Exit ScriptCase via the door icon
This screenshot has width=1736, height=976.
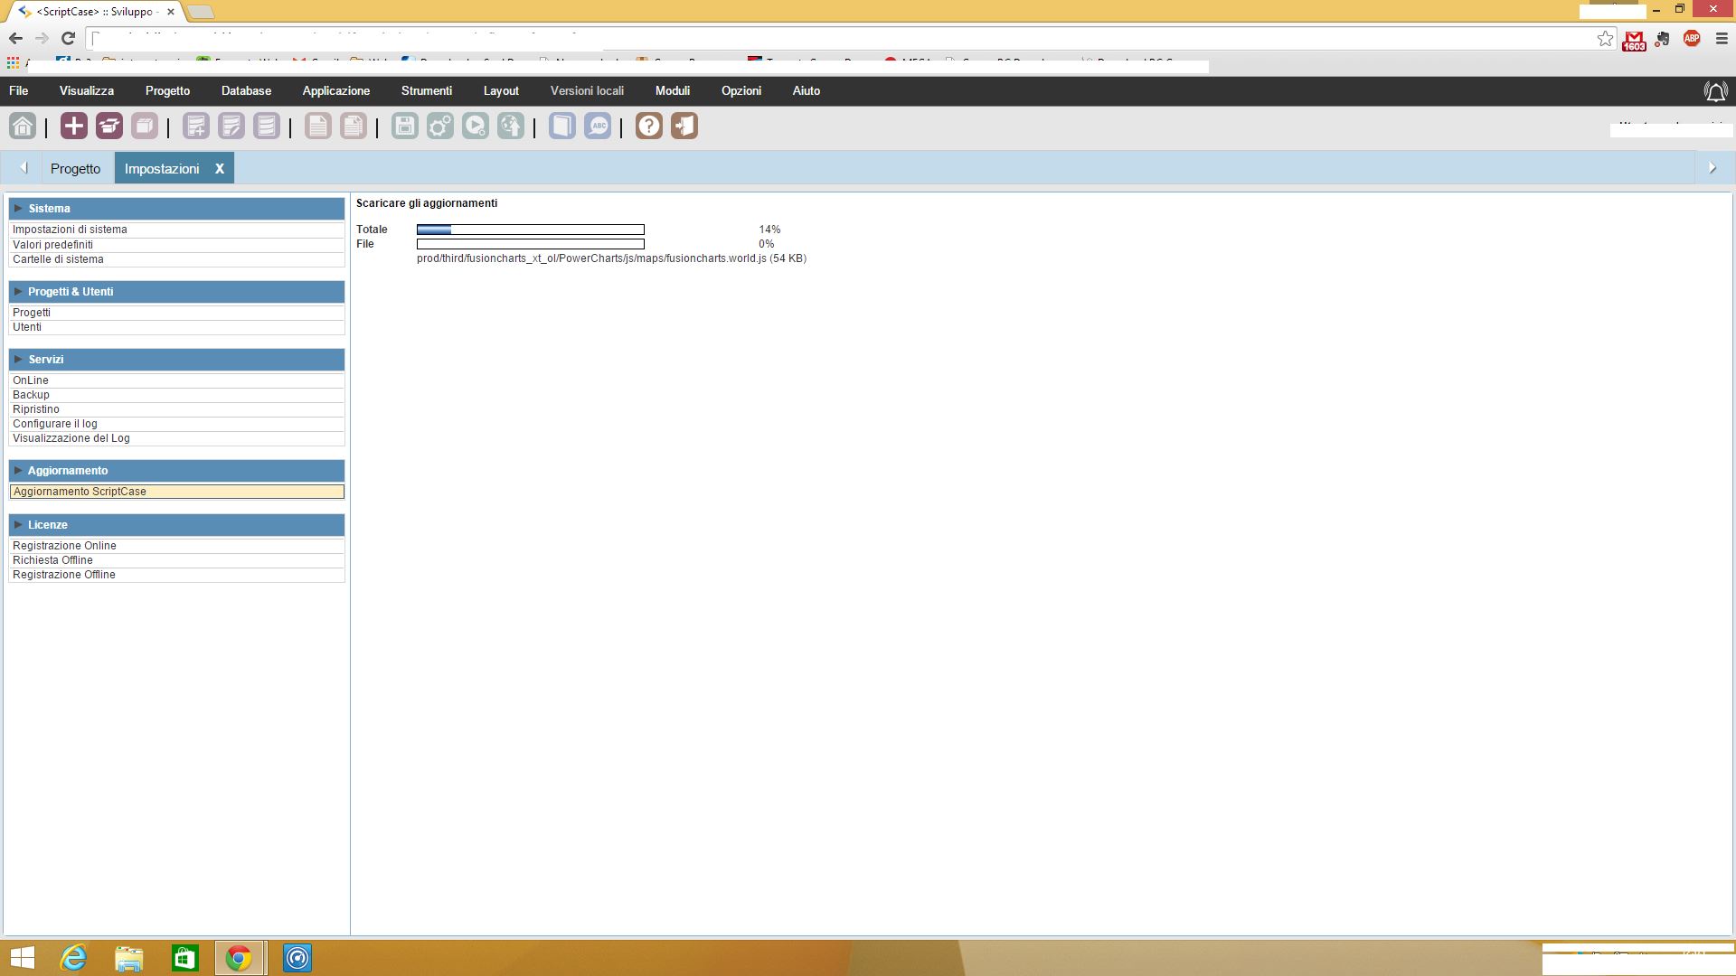[x=684, y=126]
